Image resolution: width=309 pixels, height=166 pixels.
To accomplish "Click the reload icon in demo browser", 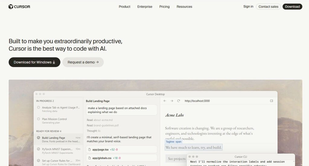I will tap(179, 101).
